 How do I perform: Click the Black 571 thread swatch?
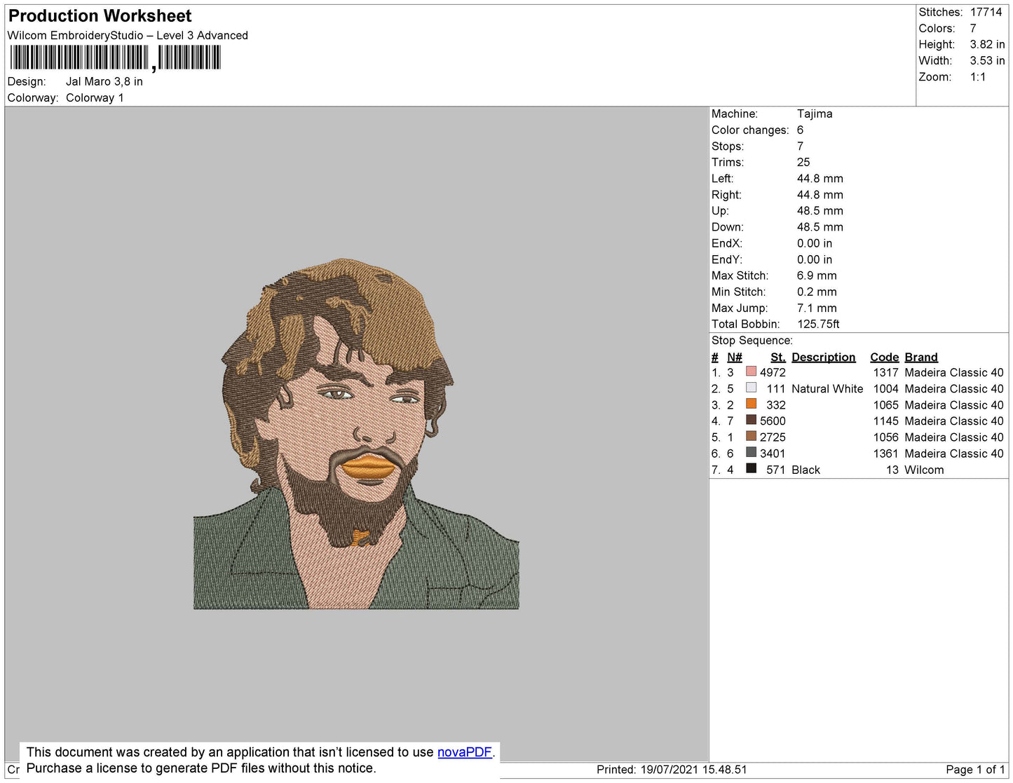(752, 468)
